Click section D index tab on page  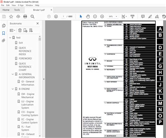(x=160, y=48)
